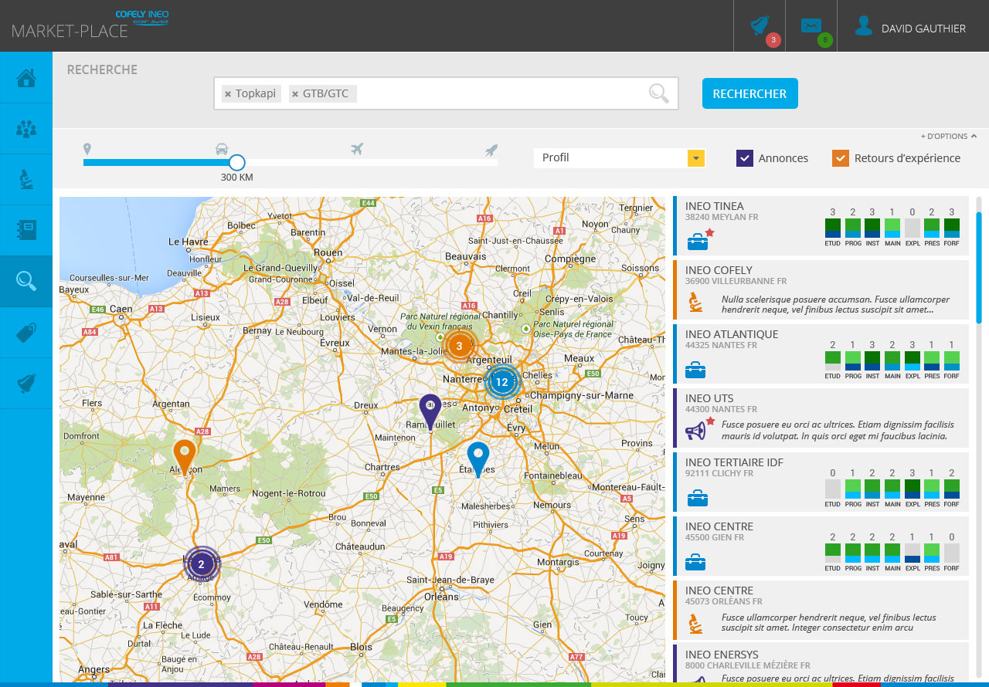Click 45073 ORLÉANS FR address text
The width and height of the screenshot is (989, 687).
pyautogui.click(x=724, y=602)
